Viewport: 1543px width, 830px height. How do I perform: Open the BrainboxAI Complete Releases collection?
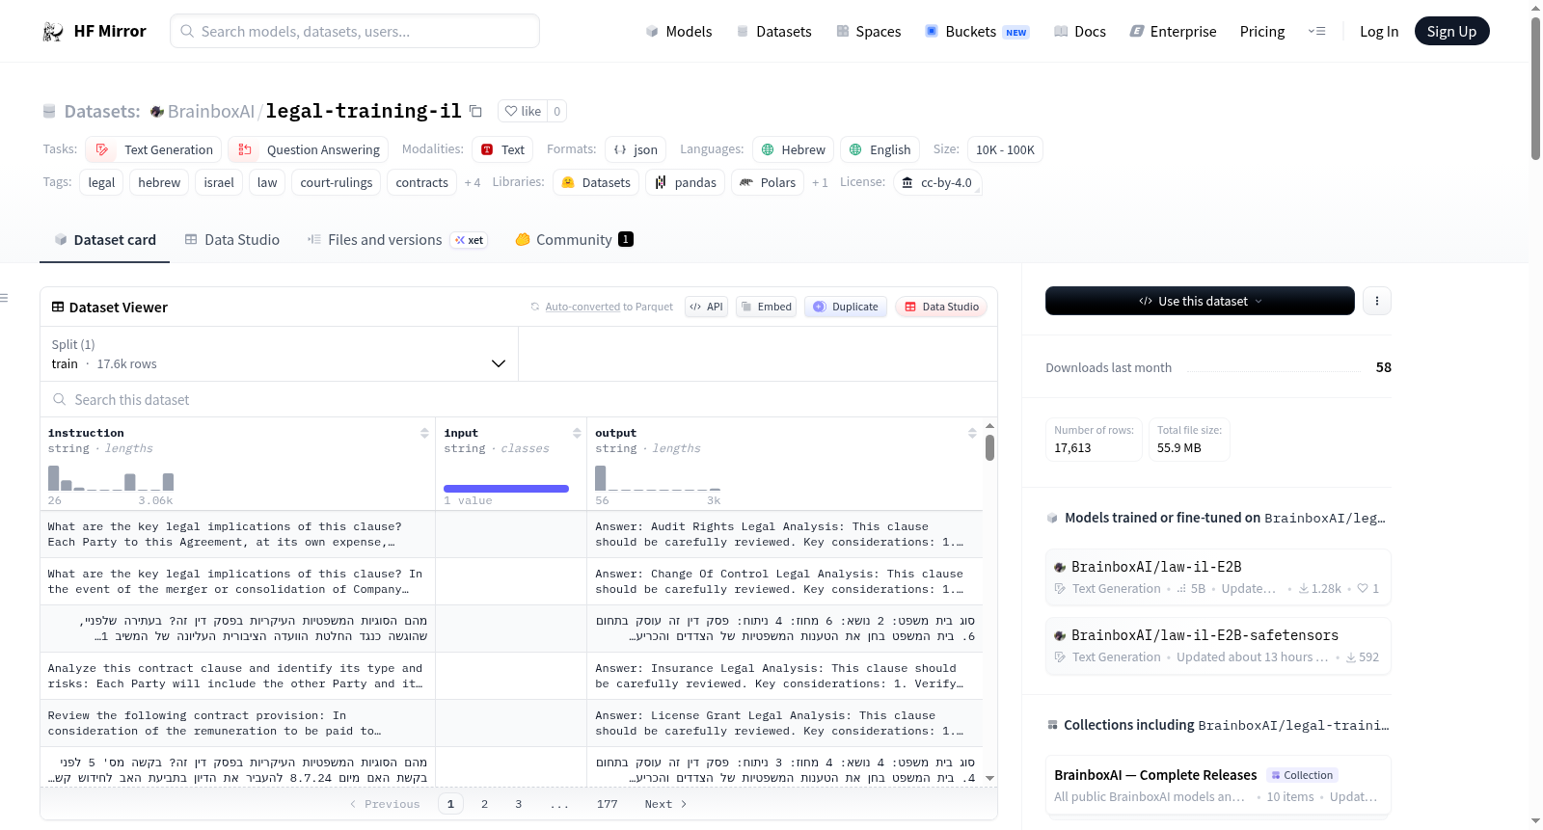click(1218, 785)
